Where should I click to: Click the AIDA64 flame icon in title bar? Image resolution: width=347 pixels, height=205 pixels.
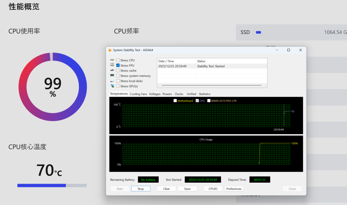click(110, 50)
